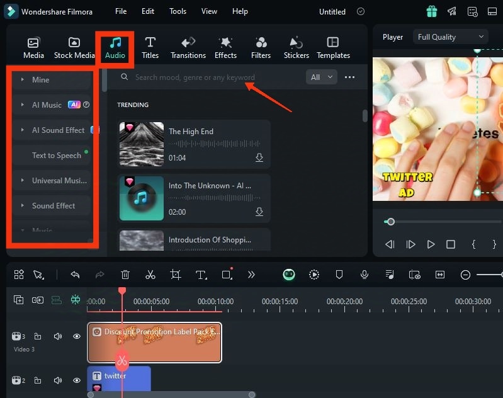Click the AI Music help question icon
The width and height of the screenshot is (503, 398).
coord(86,105)
